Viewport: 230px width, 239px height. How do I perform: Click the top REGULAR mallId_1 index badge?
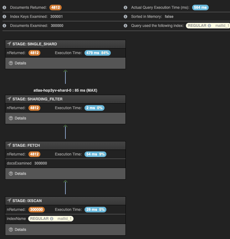(x=208, y=26)
